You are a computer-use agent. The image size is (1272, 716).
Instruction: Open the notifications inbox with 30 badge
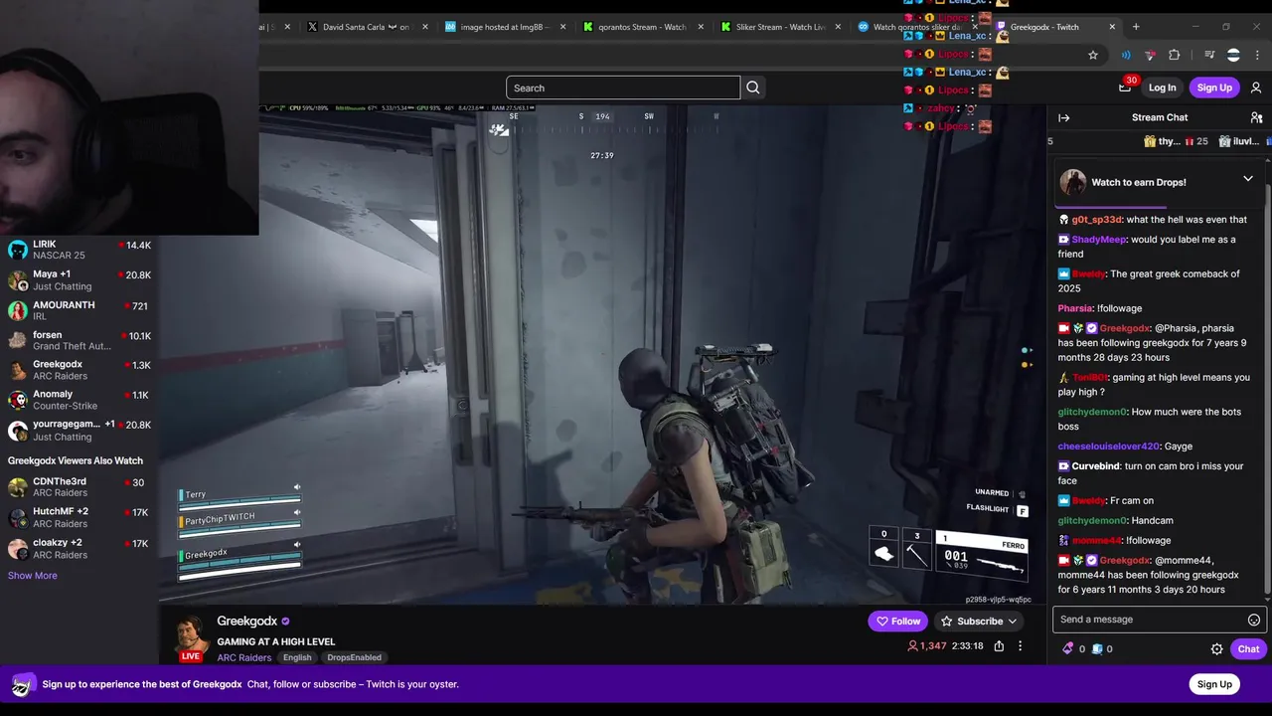(x=1125, y=88)
